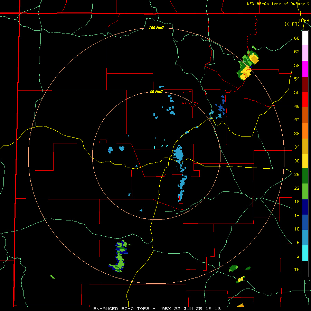
Task: Click the white 66 kft legend color band
Action: pyautogui.click(x=305, y=38)
